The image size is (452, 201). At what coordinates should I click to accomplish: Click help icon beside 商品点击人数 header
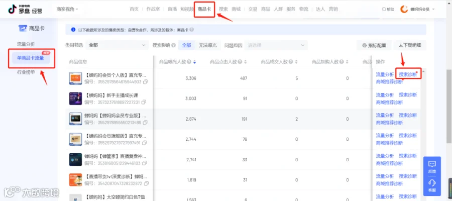tap(240, 62)
